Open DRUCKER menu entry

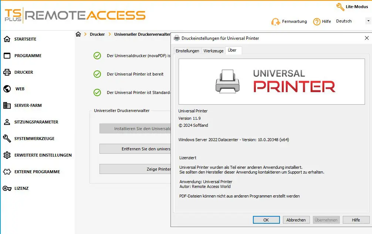[24, 72]
